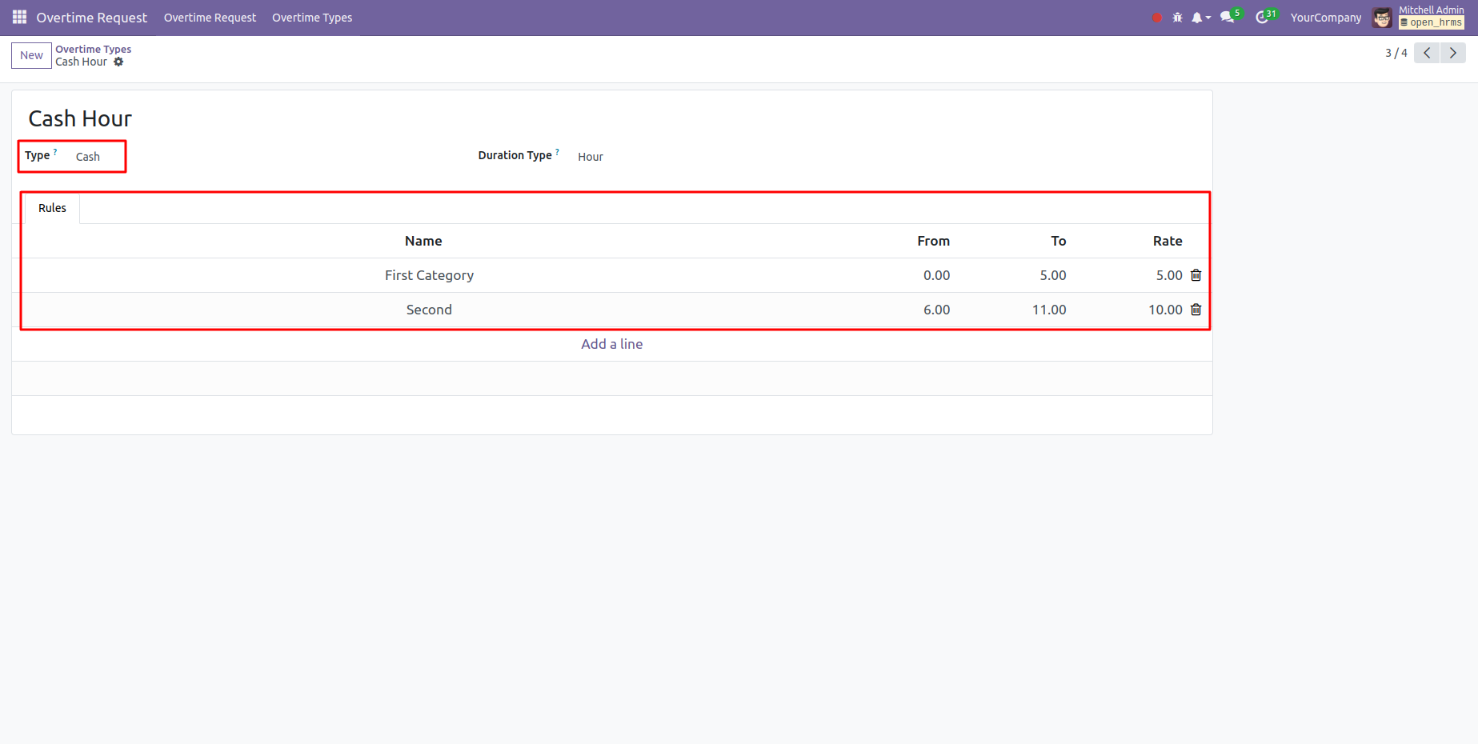Click the red recording indicator dot
1478x744 pixels.
point(1156,18)
